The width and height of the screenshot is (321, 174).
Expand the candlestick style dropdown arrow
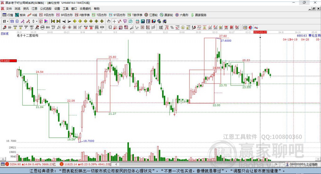(37, 21)
